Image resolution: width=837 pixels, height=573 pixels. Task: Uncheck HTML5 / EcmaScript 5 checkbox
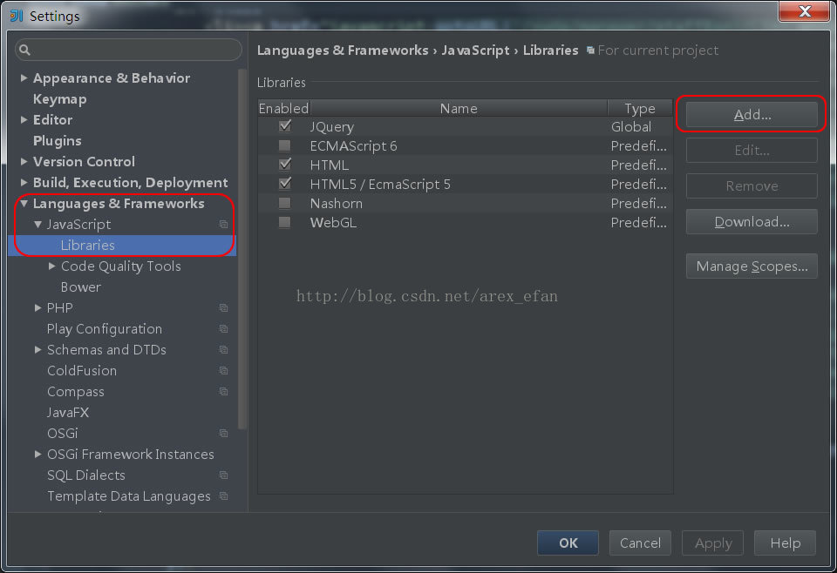285,184
